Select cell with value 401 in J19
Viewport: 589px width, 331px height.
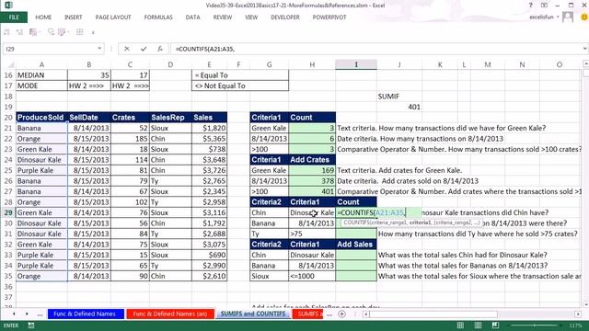coord(398,107)
